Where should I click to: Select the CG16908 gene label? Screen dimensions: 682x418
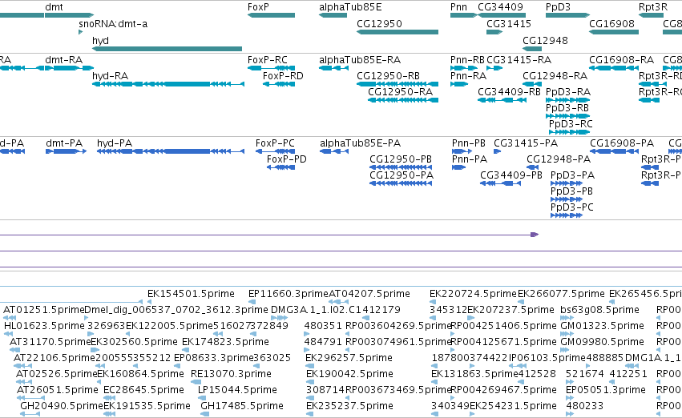click(612, 24)
